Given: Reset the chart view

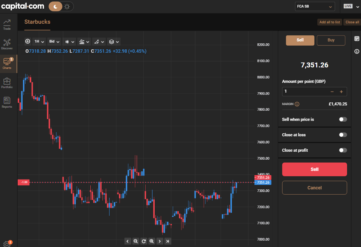Looking at the screenshot, I should (144, 241).
